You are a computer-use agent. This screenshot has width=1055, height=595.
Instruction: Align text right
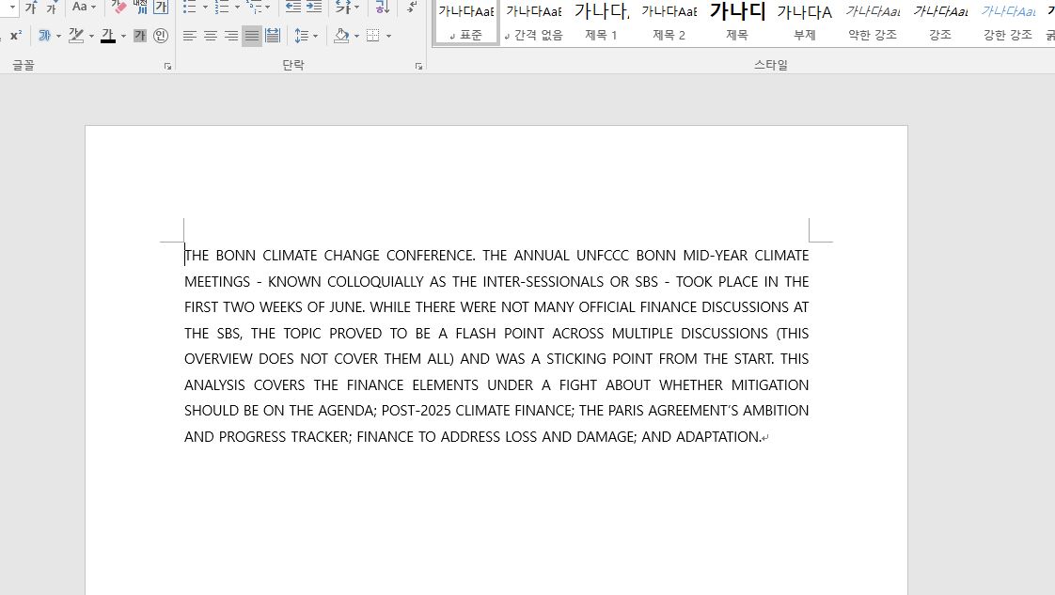click(231, 36)
